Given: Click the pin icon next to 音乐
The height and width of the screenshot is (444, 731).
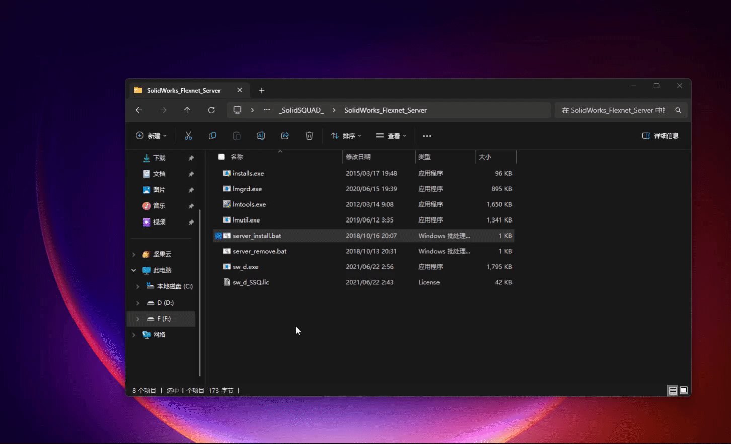Looking at the screenshot, I should pos(191,206).
